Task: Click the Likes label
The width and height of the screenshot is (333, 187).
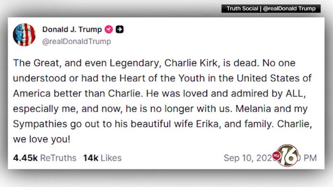Action: (x=111, y=158)
